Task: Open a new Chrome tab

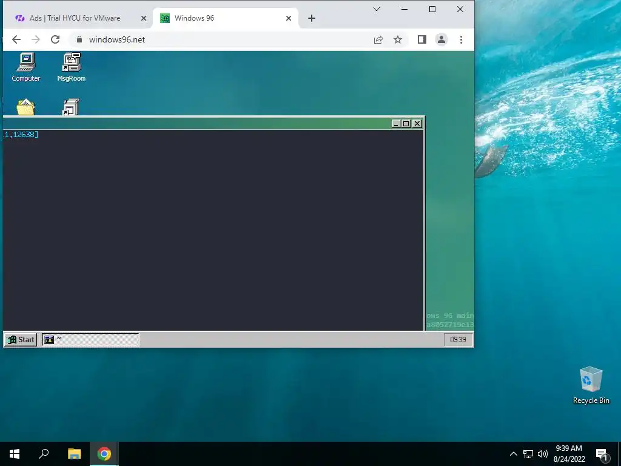Action: point(312,18)
